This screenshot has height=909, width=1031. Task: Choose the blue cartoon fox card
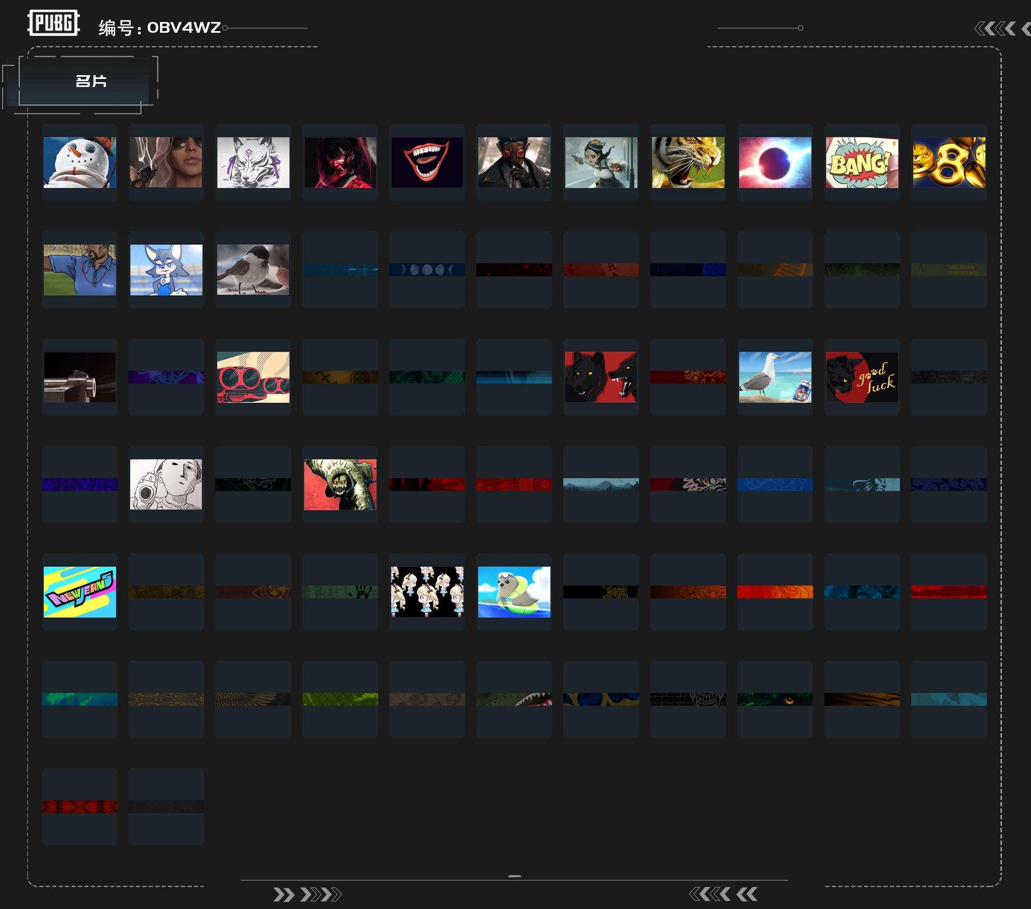coord(166,270)
